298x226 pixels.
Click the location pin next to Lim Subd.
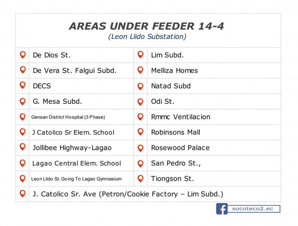pyautogui.click(x=141, y=55)
